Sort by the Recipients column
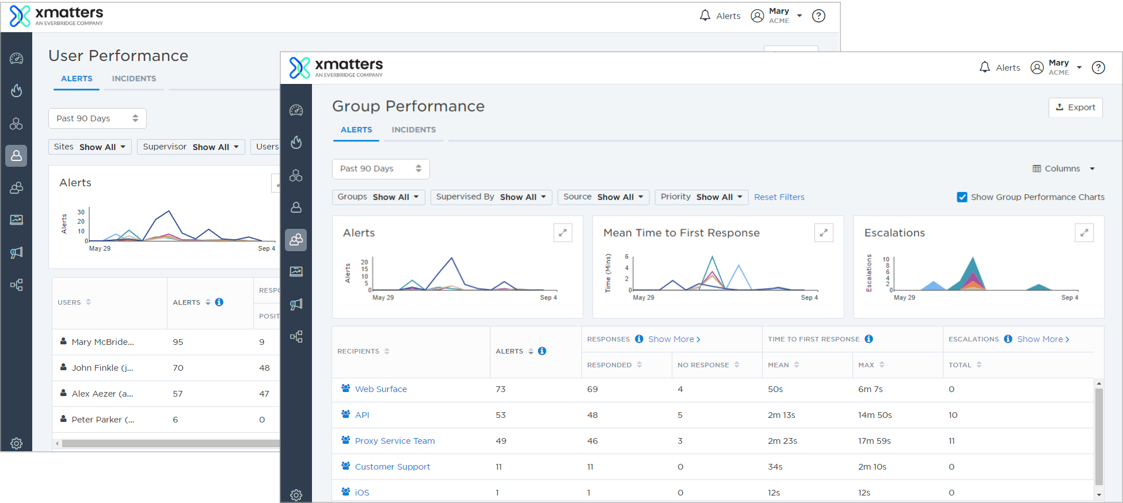This screenshot has height=503, width=1123. (363, 351)
